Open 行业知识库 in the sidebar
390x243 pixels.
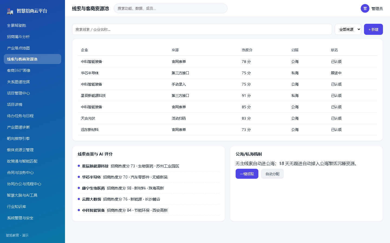[x=32, y=207]
